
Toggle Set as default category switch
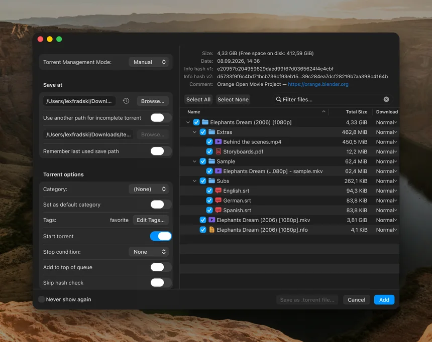tap(161, 205)
